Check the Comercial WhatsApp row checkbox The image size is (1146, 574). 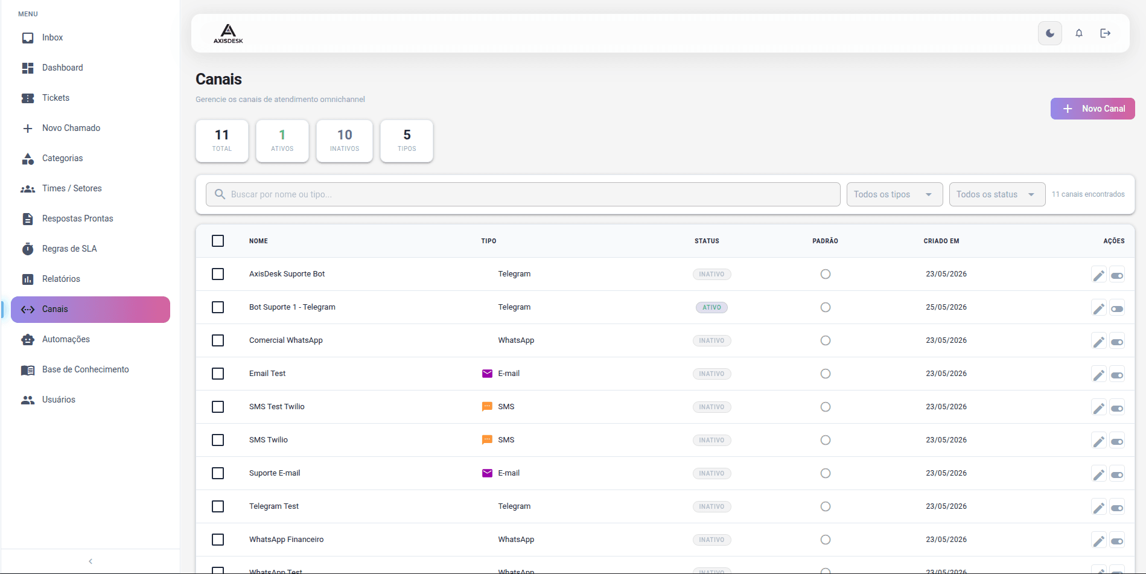tap(218, 340)
